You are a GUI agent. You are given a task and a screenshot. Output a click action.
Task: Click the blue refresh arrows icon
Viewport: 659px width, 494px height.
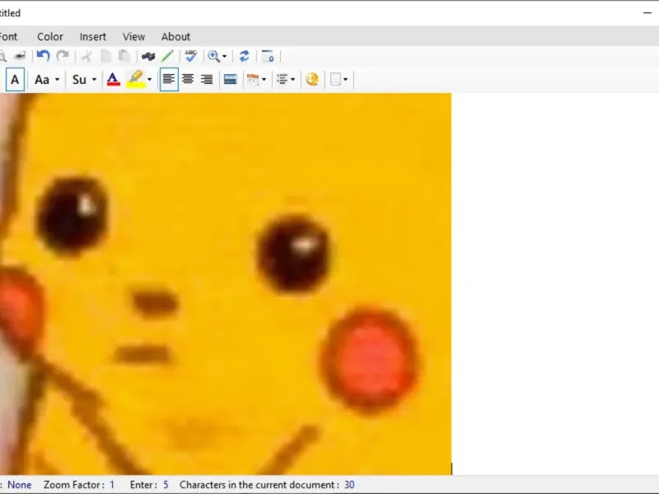pyautogui.click(x=244, y=56)
